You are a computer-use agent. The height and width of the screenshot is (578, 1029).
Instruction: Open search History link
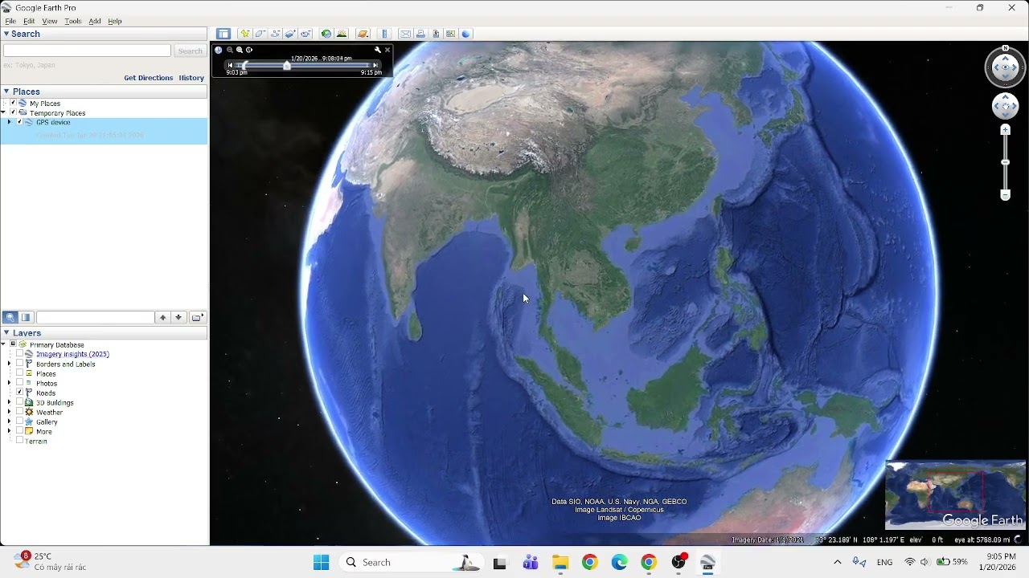(x=191, y=78)
